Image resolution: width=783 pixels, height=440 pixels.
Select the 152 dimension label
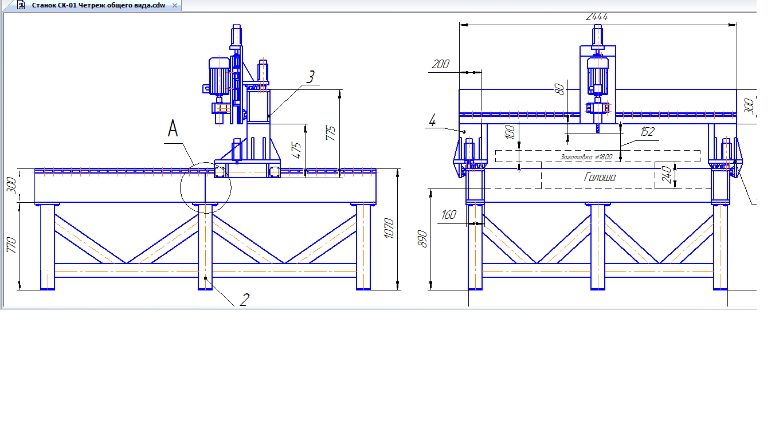(647, 132)
